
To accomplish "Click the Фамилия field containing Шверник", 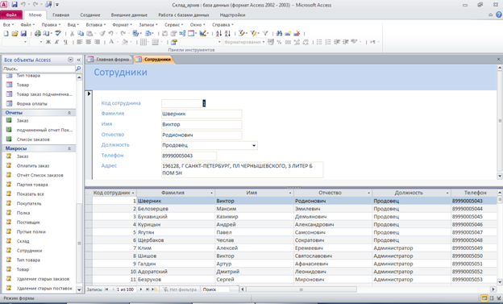I will (x=202, y=114).
